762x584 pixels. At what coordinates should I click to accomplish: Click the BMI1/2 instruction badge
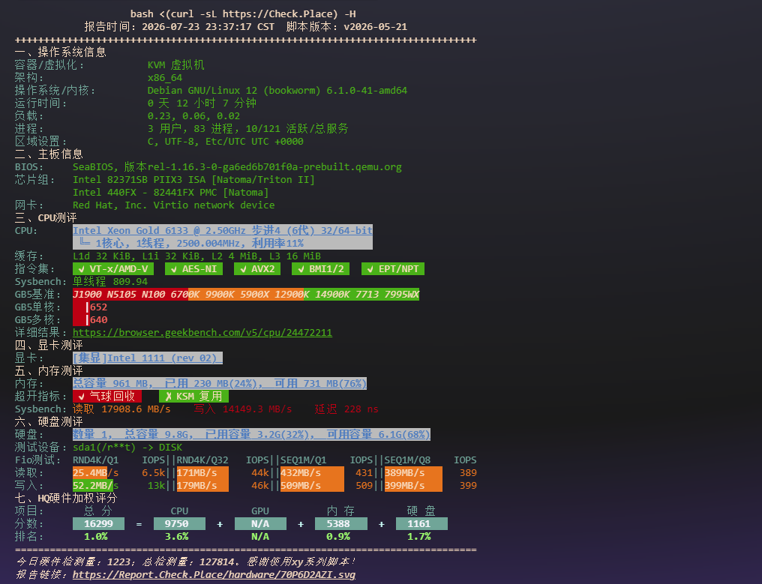(x=321, y=269)
